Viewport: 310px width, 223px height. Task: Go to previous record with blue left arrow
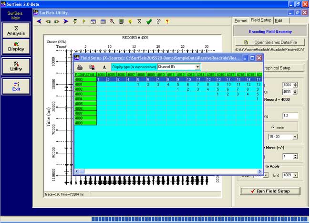39,21
